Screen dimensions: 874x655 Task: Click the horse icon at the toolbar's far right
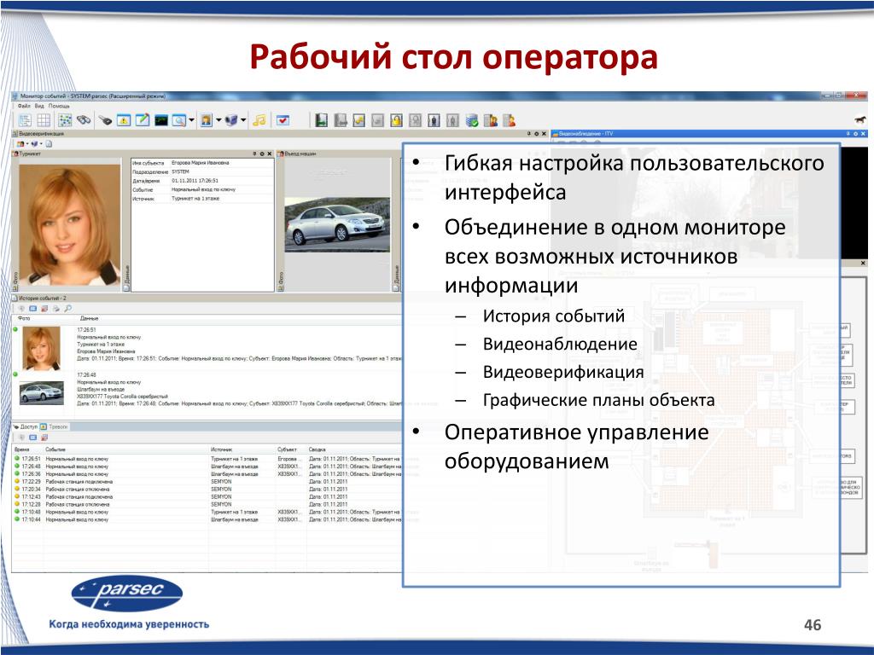click(x=860, y=119)
